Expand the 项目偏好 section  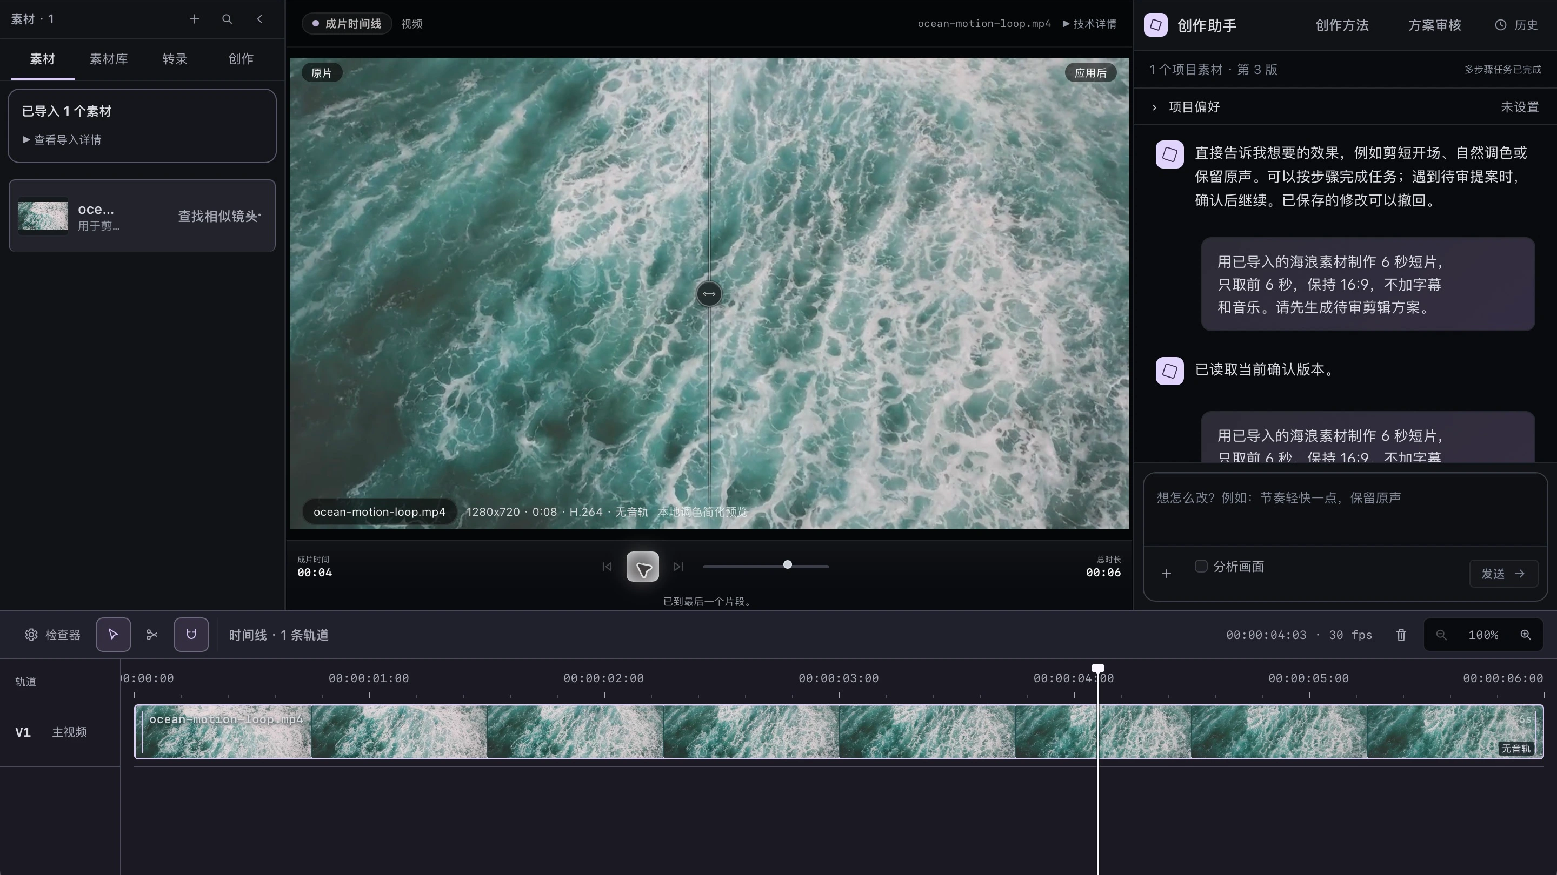click(x=1345, y=107)
